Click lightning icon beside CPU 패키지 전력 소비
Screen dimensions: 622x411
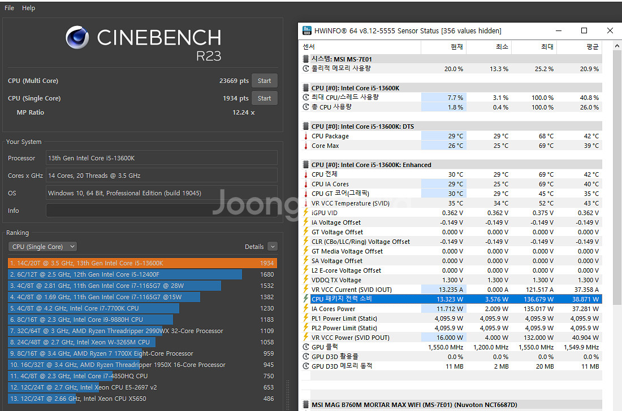click(x=306, y=299)
